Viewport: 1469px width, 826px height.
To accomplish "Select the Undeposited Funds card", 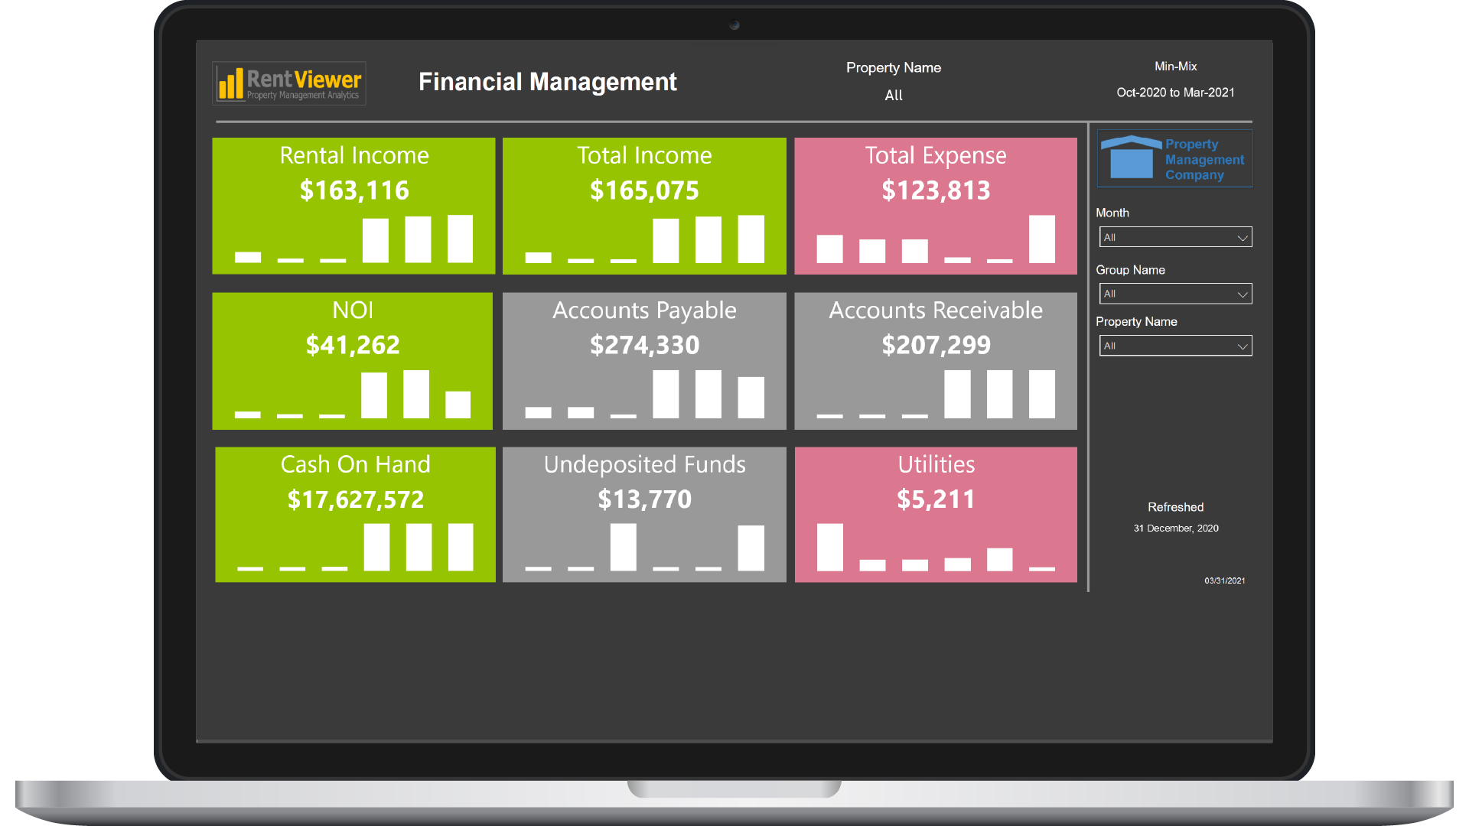I will (x=644, y=514).
